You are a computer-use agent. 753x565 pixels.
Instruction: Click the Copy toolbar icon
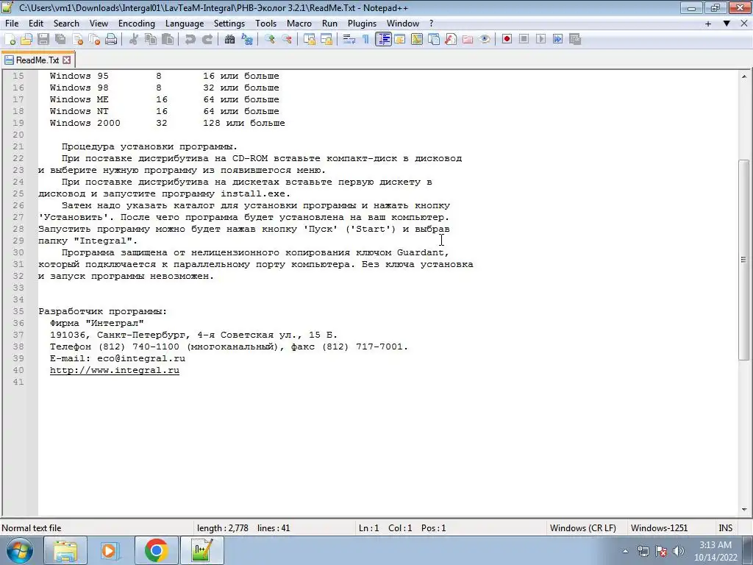tap(150, 40)
